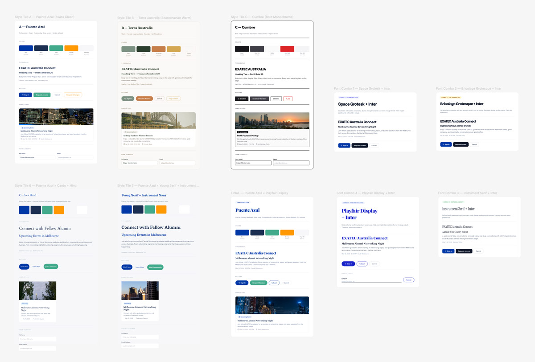Choose the sage green swatch in Style Tile B
The image size is (535, 362).
(128, 49)
